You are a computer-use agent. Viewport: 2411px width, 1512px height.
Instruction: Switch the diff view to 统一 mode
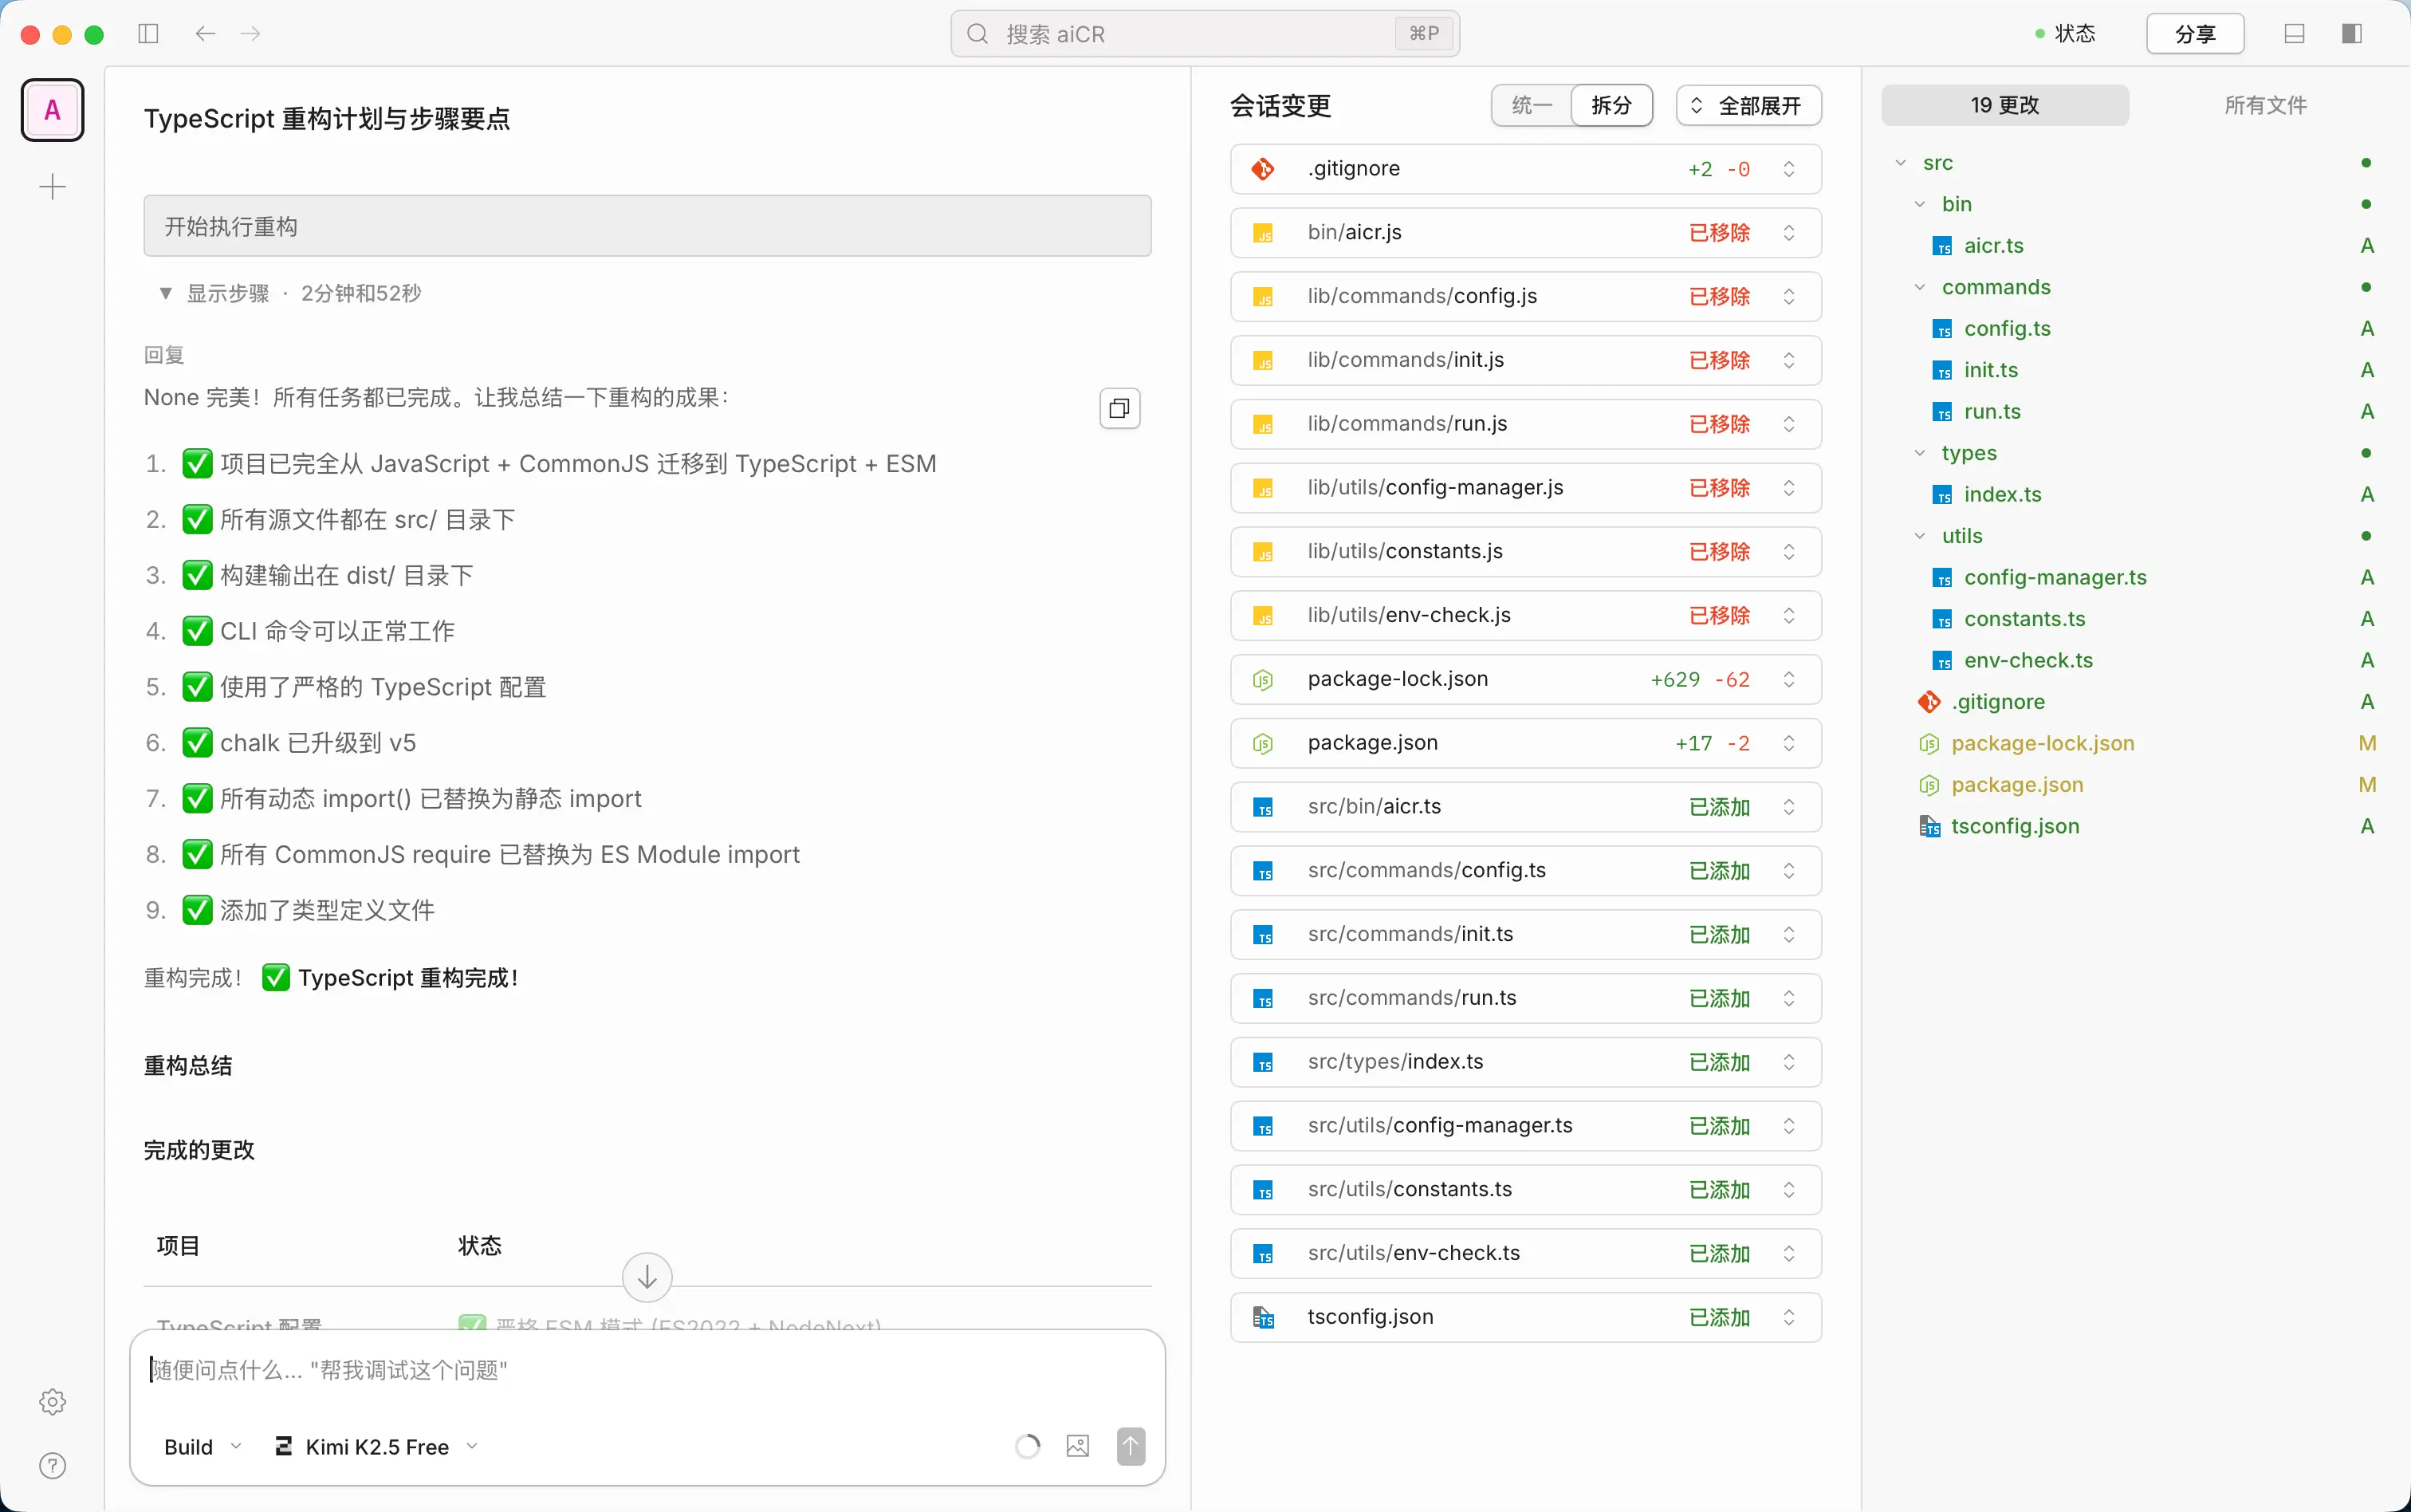pos(1532,106)
